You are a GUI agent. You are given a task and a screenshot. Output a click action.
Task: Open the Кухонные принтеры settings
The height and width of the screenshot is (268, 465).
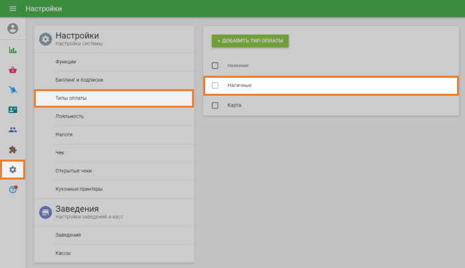[79, 189]
